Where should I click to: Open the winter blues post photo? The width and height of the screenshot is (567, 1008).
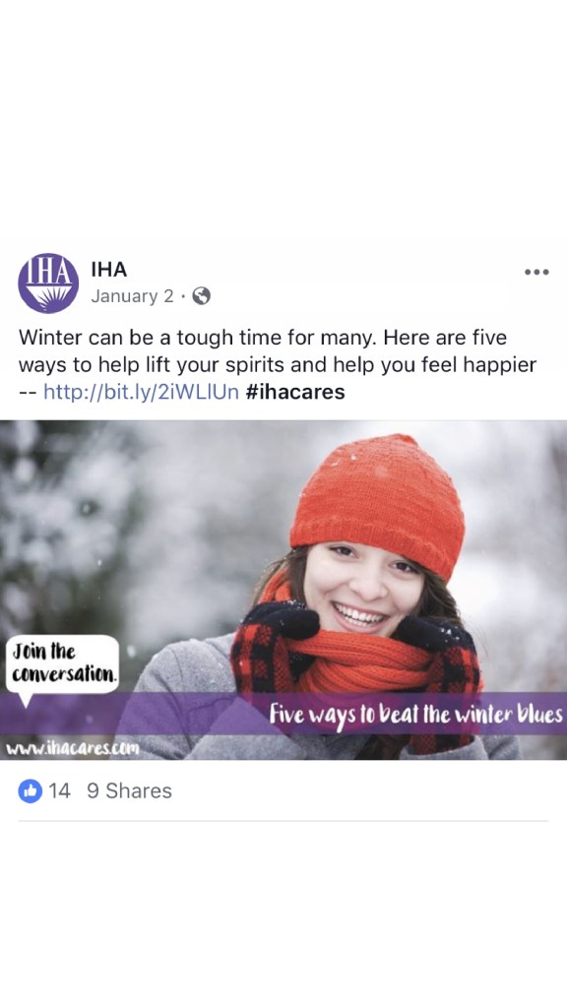coord(283,590)
